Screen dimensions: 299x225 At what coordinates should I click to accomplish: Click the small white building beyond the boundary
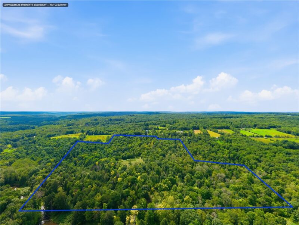(x=147, y=131)
